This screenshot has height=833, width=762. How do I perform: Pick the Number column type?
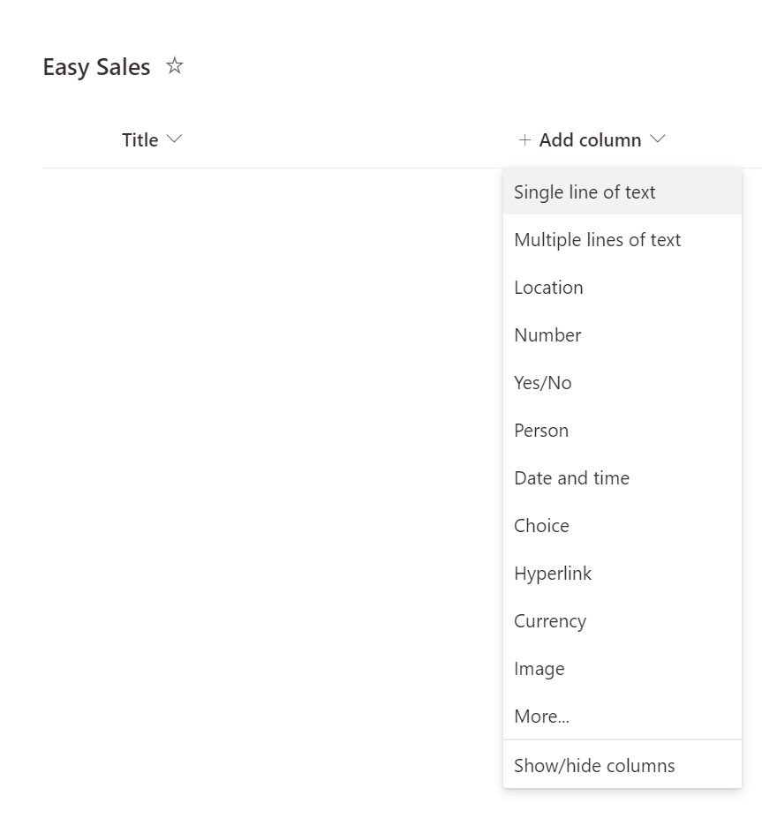[x=547, y=335]
